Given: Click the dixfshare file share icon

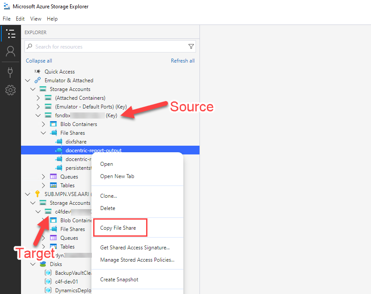Looking at the screenshot, I should (x=59, y=141).
